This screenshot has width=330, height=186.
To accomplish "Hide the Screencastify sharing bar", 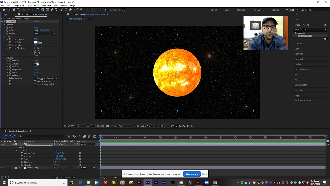I will click(204, 174).
